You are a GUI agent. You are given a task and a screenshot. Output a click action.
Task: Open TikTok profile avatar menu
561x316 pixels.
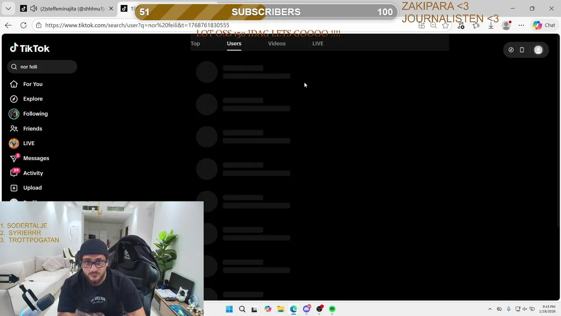point(538,50)
